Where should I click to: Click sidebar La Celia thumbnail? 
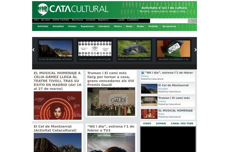[x=149, y=114]
